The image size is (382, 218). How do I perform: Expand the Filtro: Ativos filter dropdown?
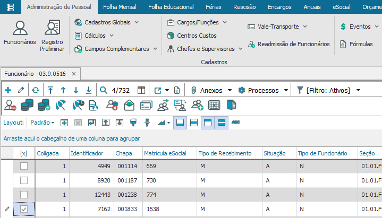point(359,90)
